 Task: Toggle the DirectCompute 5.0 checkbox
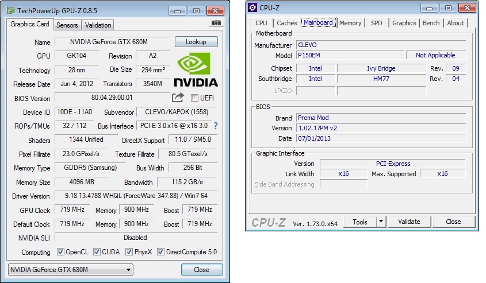click(160, 252)
